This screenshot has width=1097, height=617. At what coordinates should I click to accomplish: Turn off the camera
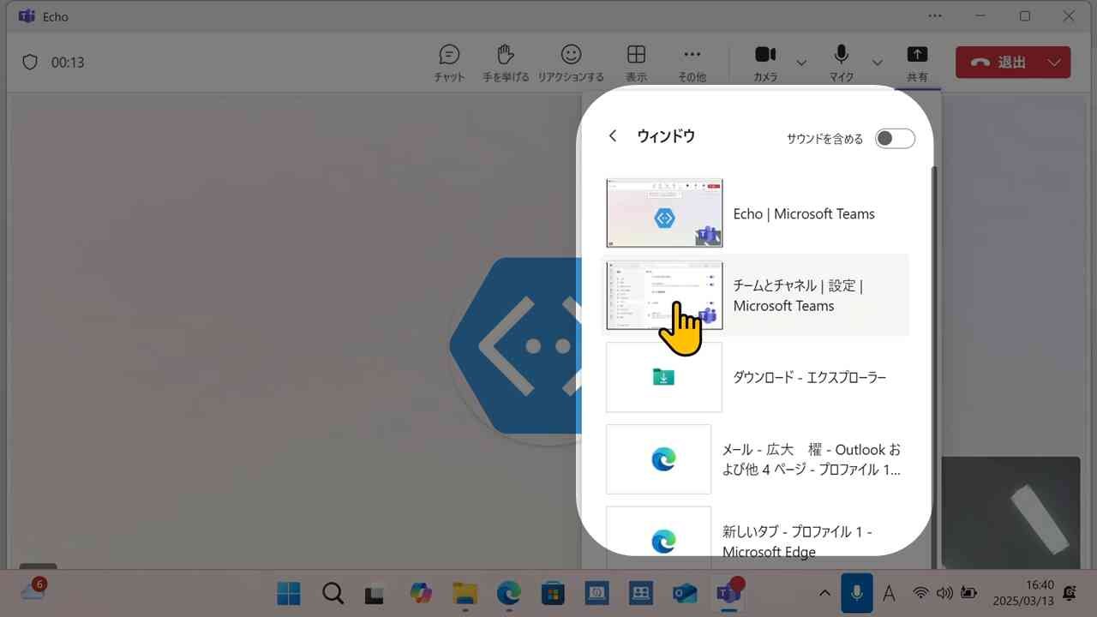click(x=765, y=56)
